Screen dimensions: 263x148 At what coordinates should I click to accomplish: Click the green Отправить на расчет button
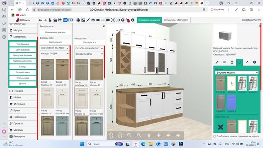pos(149,20)
